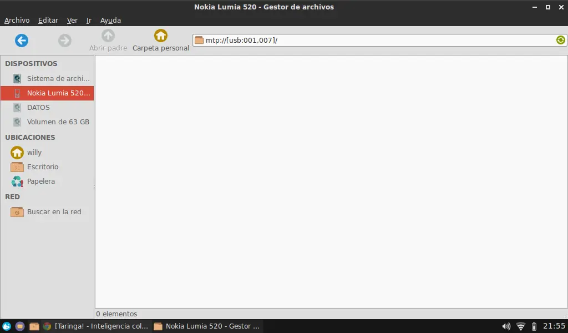Click the Nokia Lumia phone icon

[x=17, y=93]
